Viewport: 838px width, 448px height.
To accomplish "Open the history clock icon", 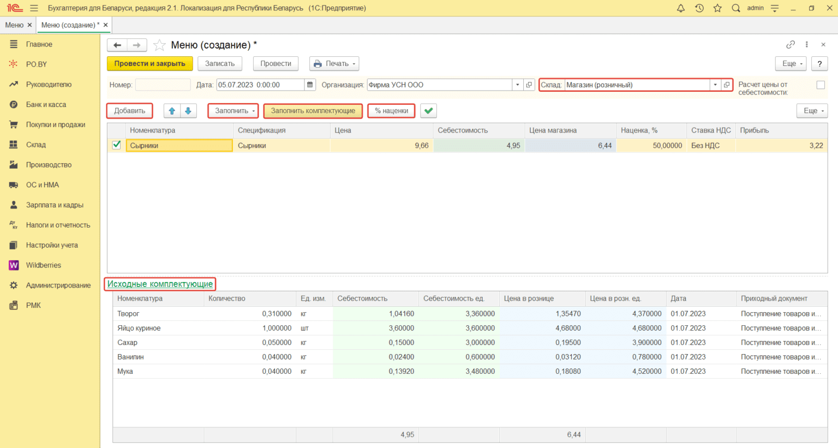I will coord(699,8).
